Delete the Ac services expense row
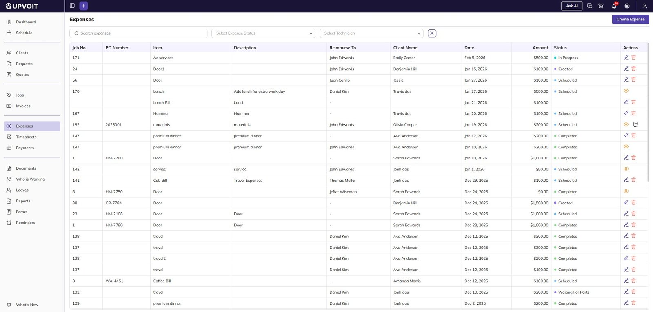Image resolution: width=653 pixels, height=312 pixels. (633, 58)
